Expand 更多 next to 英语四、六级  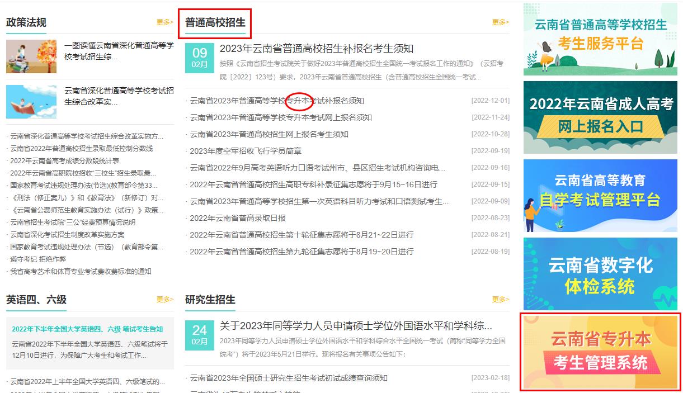[164, 300]
